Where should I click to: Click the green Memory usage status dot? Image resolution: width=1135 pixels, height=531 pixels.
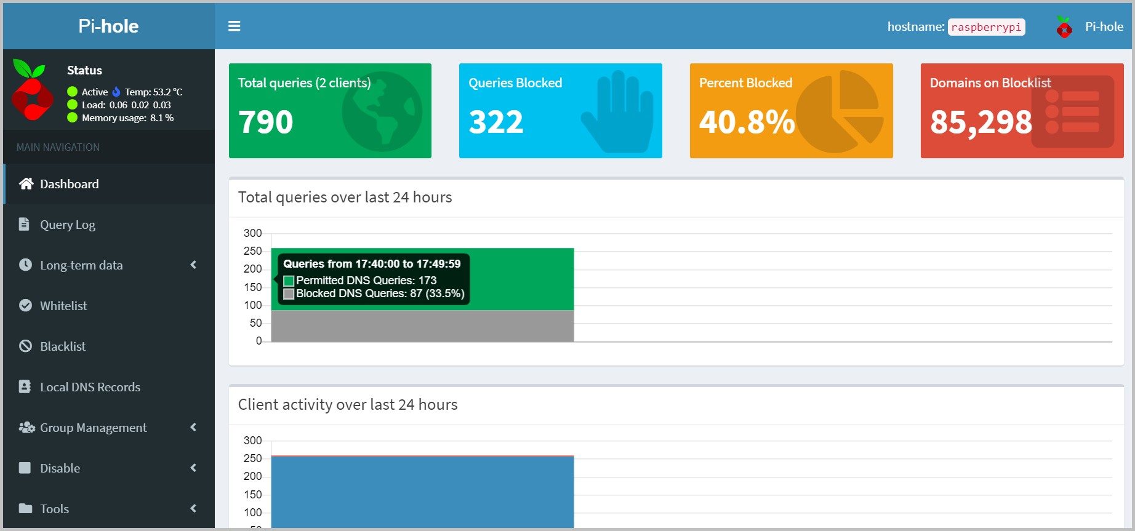(72, 118)
